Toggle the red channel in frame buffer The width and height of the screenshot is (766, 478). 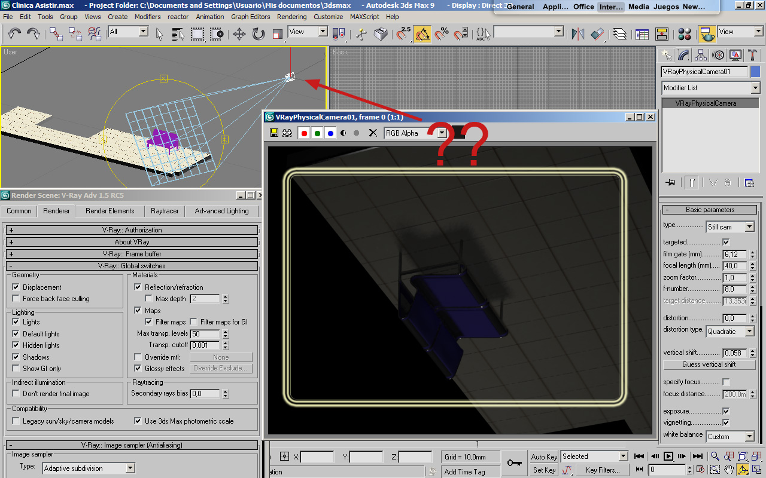coord(304,133)
